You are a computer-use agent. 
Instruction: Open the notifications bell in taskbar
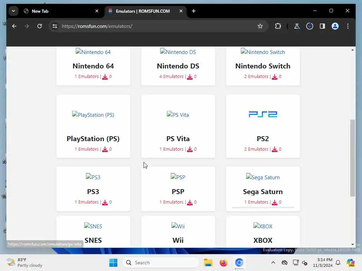pos(338,263)
